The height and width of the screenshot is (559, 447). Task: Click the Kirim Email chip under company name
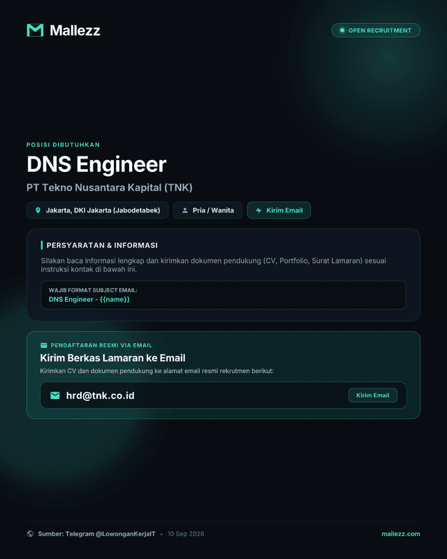coord(279,210)
